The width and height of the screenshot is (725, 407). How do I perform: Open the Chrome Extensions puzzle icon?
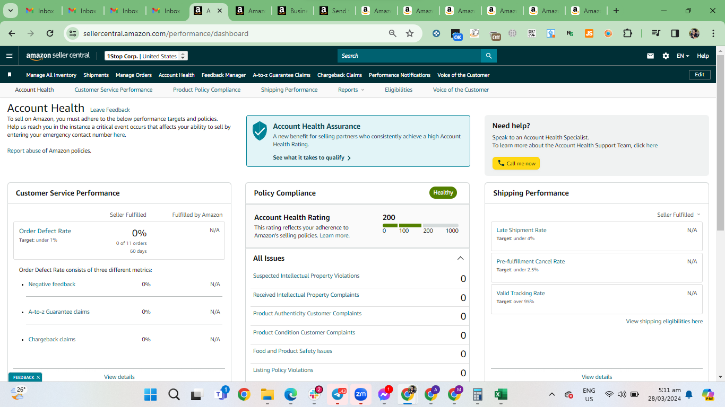click(627, 33)
